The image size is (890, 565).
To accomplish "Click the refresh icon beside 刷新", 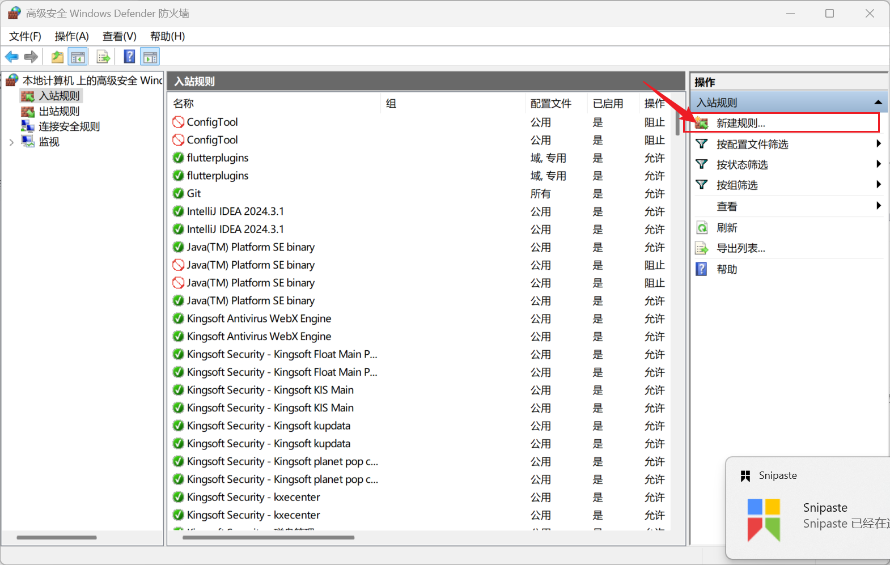I will (x=702, y=228).
